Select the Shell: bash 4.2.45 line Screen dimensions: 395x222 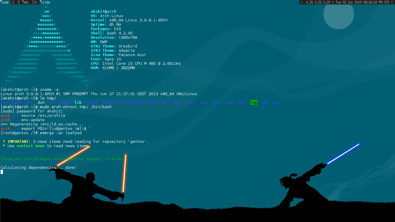coord(112,33)
